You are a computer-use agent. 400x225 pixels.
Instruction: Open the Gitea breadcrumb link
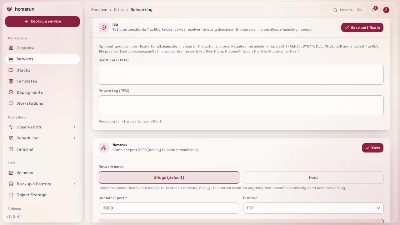click(x=119, y=10)
